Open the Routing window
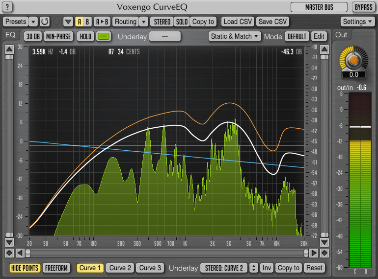The image size is (378, 279). click(126, 22)
